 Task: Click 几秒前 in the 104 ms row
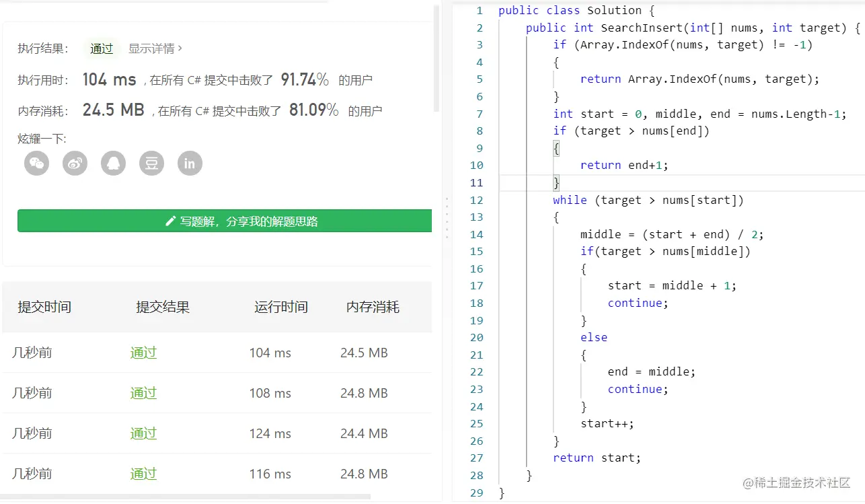coord(32,353)
